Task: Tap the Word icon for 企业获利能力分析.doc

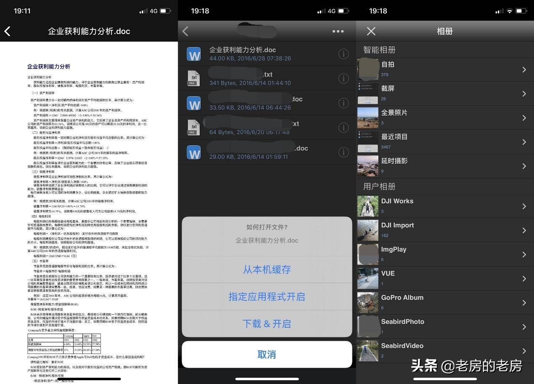Action: coord(193,54)
